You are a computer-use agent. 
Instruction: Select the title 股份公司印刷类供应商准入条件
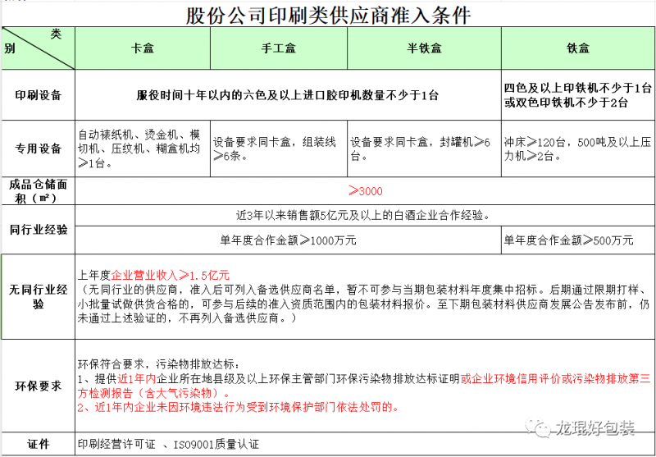(x=328, y=15)
